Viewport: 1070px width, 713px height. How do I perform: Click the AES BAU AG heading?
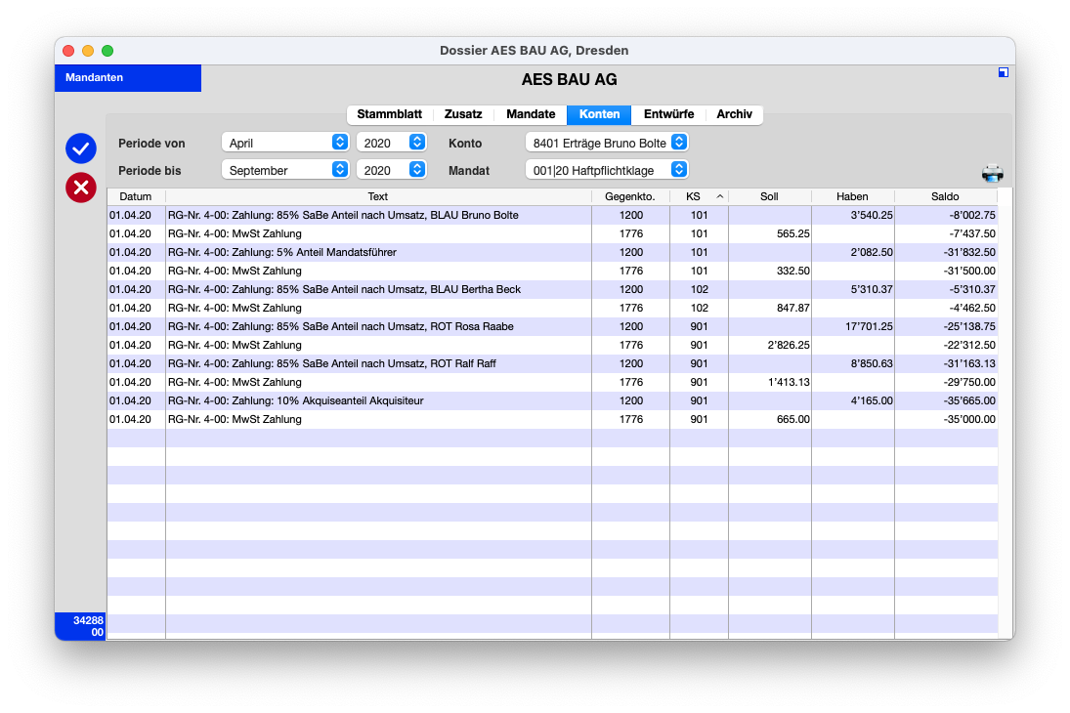tap(569, 80)
